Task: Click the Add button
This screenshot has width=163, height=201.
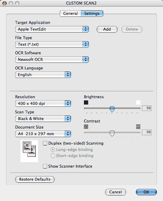Action: (107, 29)
